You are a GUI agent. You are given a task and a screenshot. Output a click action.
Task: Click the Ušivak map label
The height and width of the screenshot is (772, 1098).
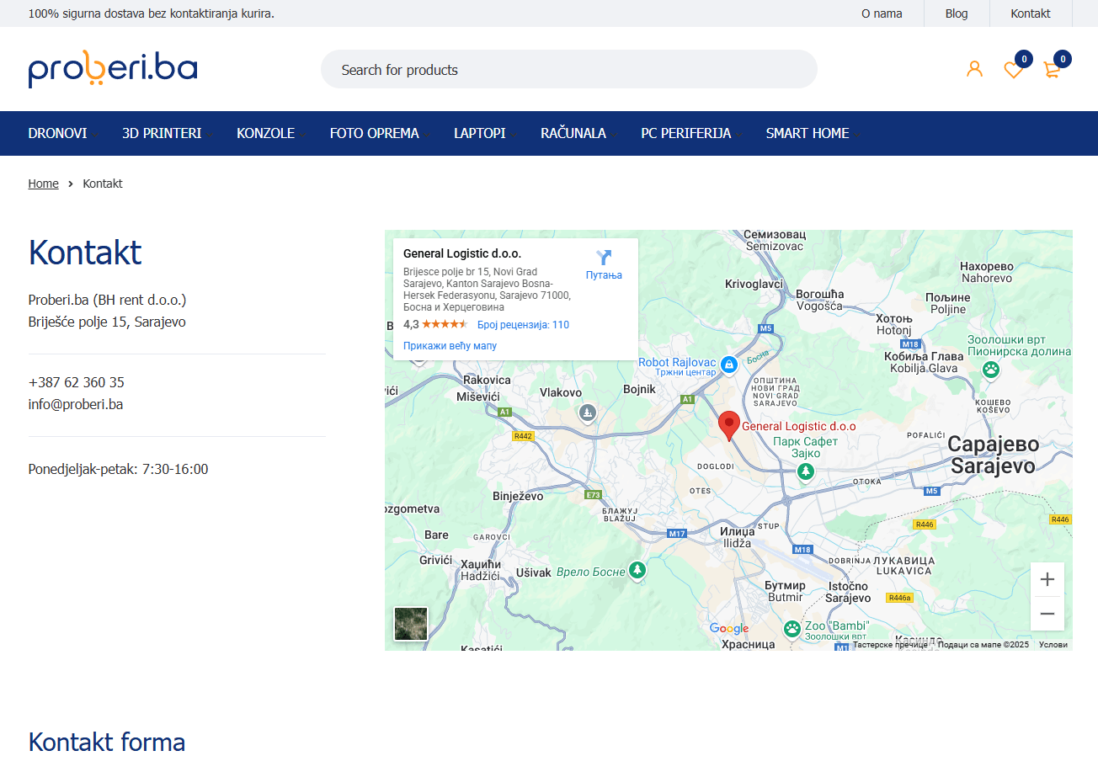pyautogui.click(x=533, y=572)
